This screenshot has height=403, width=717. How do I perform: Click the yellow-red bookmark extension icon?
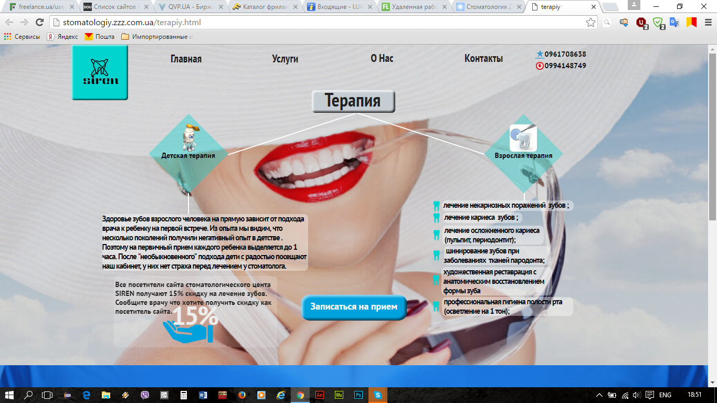click(x=691, y=23)
